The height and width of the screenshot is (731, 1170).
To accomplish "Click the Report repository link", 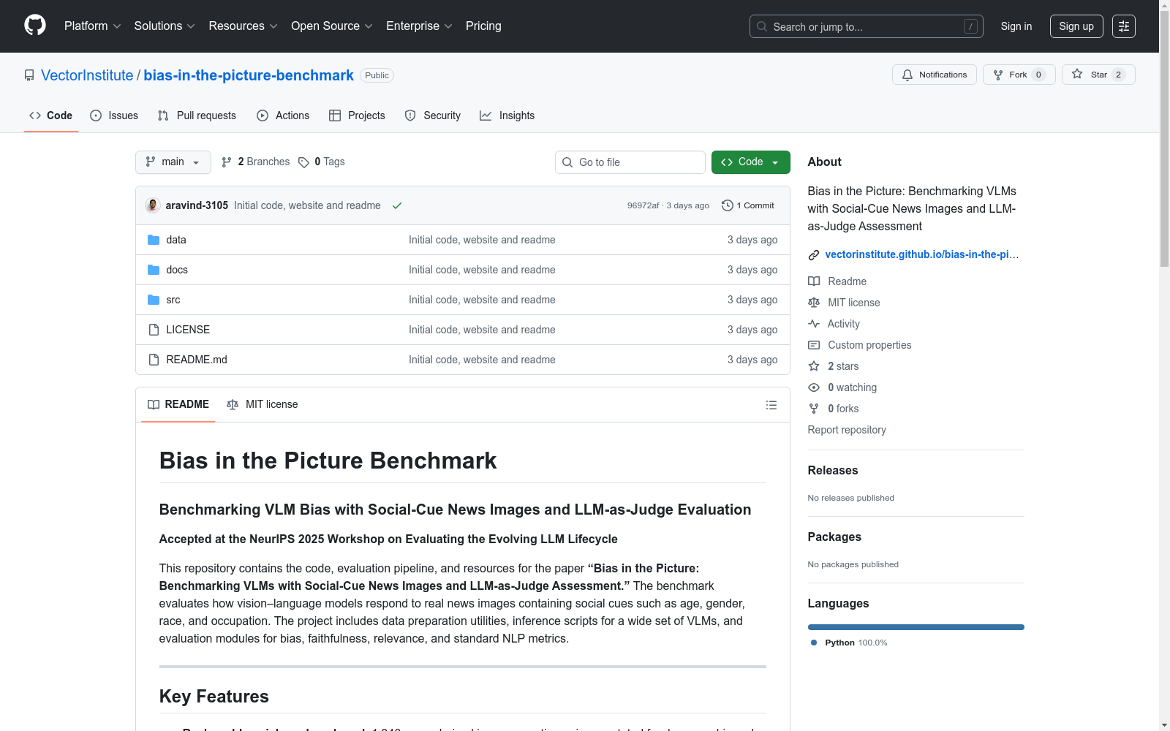I will (x=847, y=430).
